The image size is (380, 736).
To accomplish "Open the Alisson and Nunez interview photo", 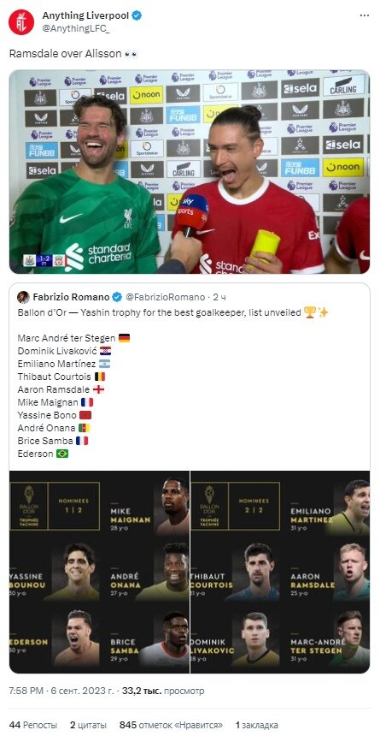I will [190, 172].
